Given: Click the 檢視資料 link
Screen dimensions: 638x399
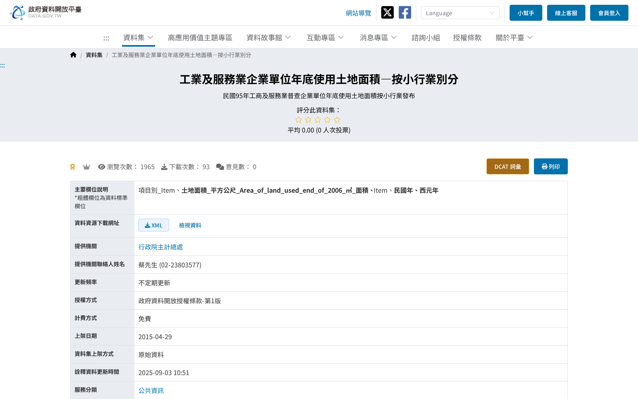Looking at the screenshot, I should click(x=190, y=225).
